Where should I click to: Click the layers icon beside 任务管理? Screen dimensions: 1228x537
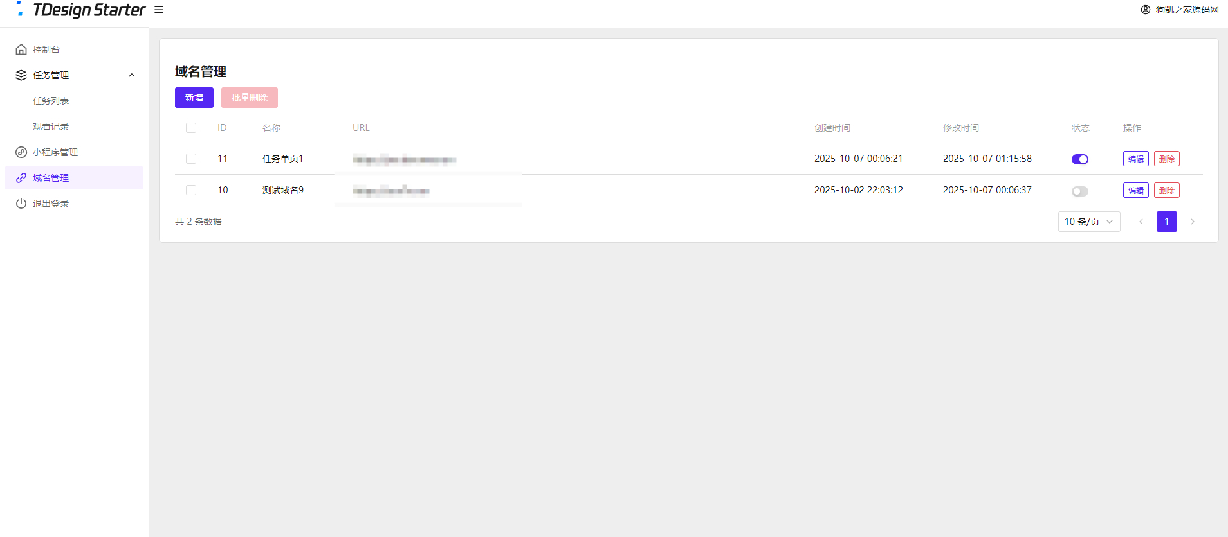click(21, 75)
